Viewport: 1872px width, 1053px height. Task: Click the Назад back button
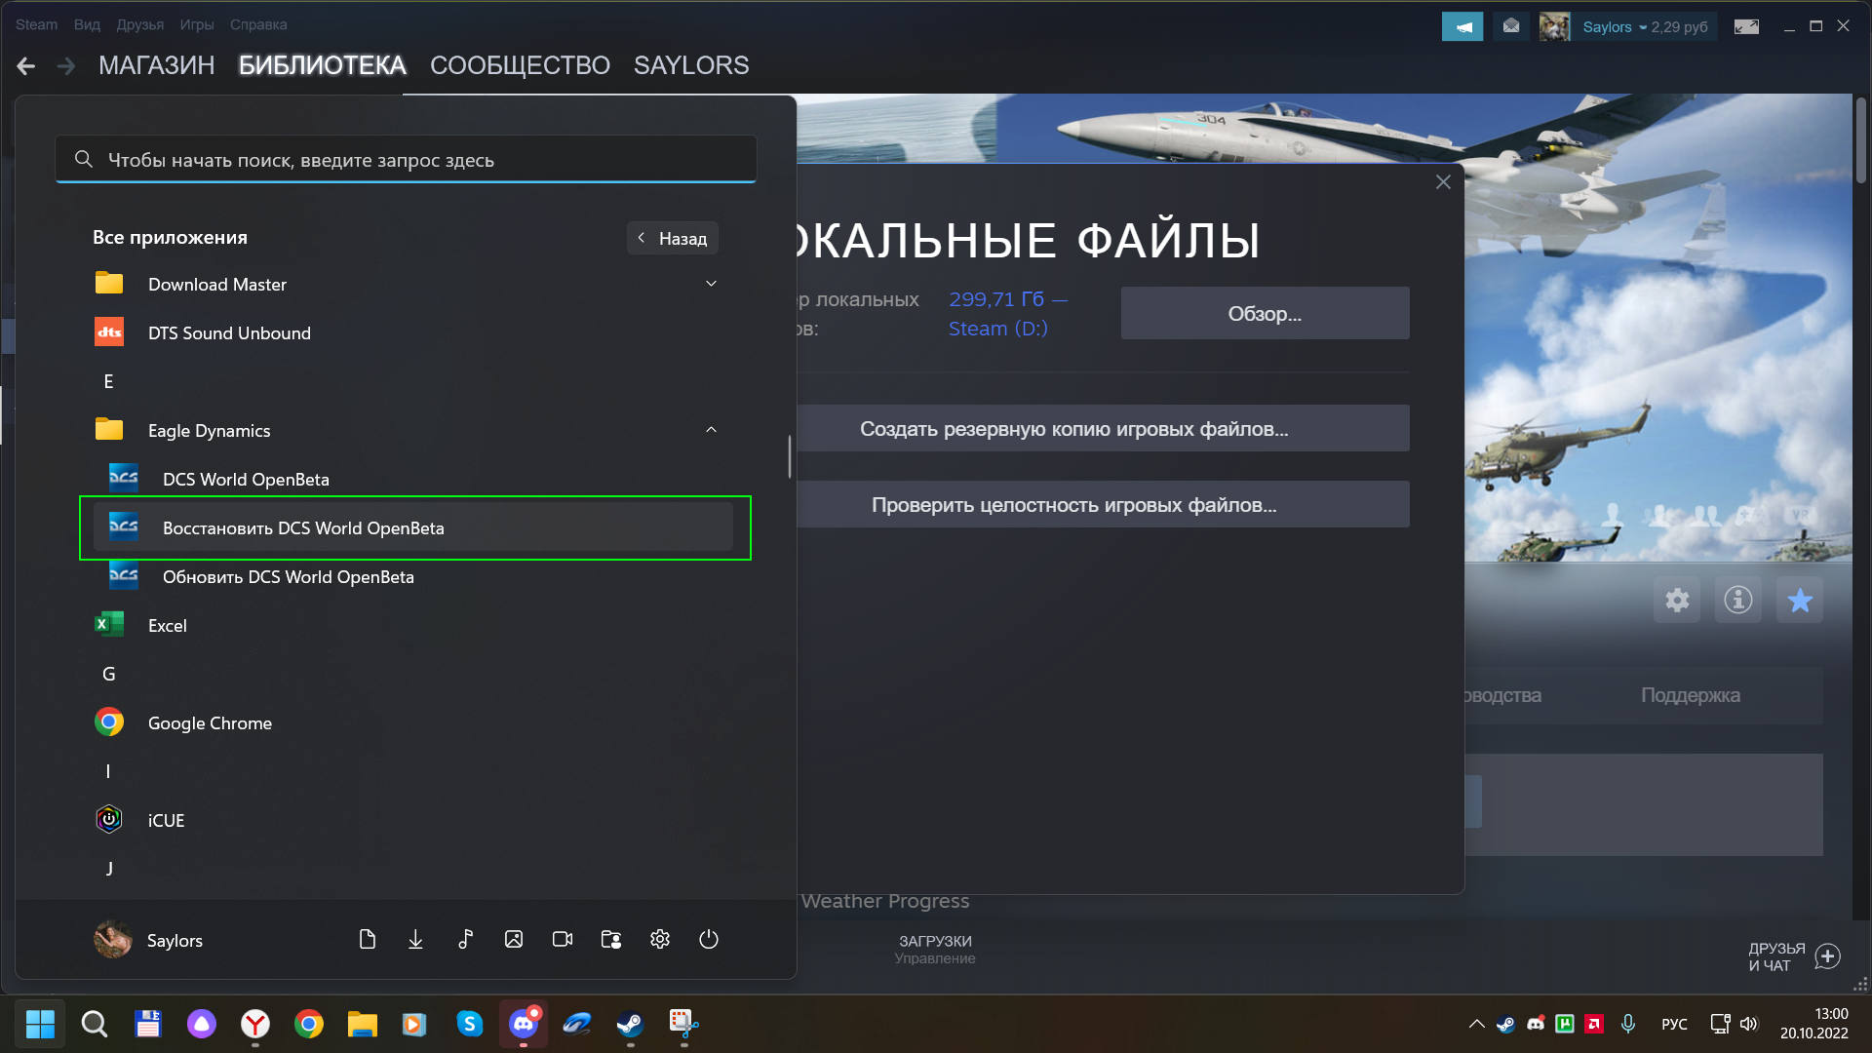[673, 238]
